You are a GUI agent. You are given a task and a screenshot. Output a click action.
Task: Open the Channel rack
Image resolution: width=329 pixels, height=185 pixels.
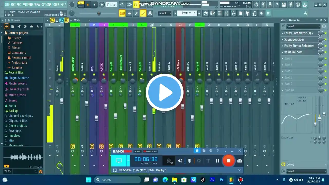(219, 13)
